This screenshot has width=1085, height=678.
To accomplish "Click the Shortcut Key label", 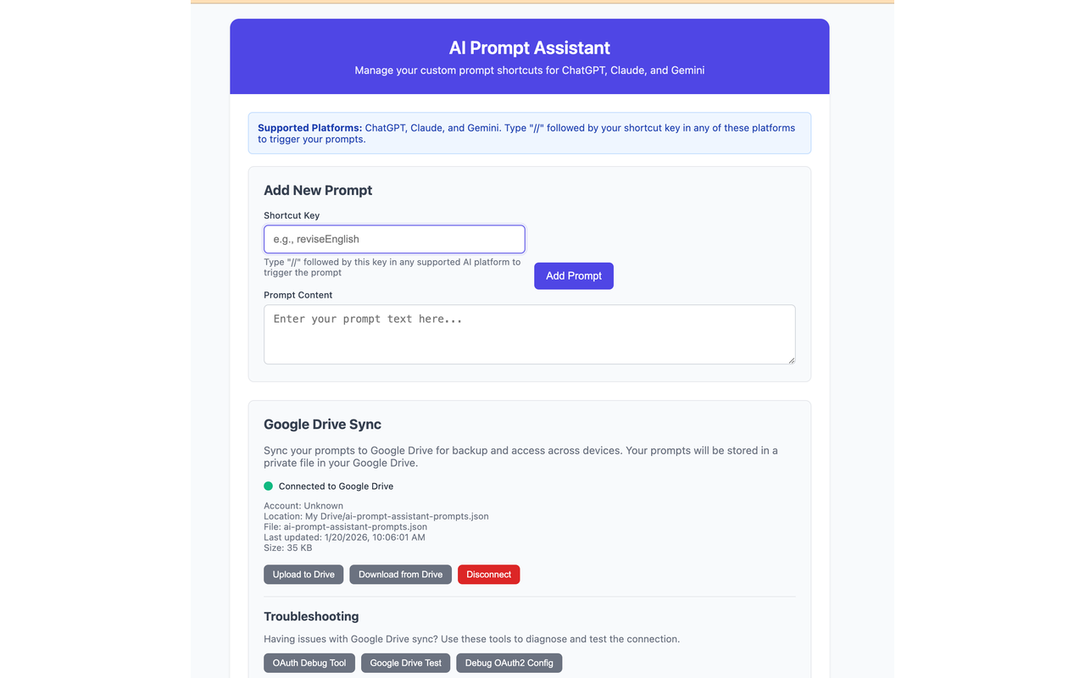I will (292, 215).
